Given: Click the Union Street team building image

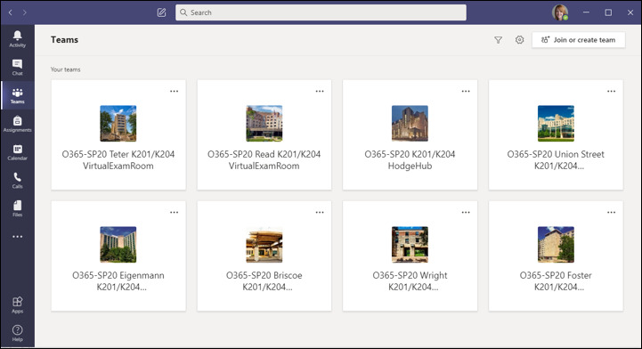Looking at the screenshot, I should click(x=556, y=123).
